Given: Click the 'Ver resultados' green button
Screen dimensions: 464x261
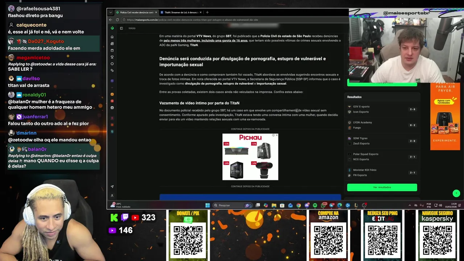Looking at the screenshot, I should tap(382, 187).
